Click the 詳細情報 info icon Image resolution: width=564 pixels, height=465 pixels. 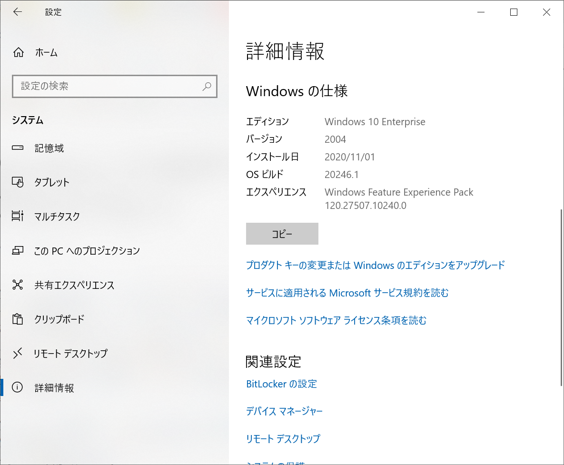[17, 387]
